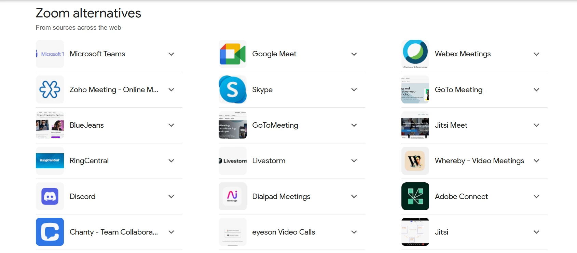Expand the GoToMeeting chevron
Image resolution: width=577 pixels, height=253 pixels.
(354, 125)
